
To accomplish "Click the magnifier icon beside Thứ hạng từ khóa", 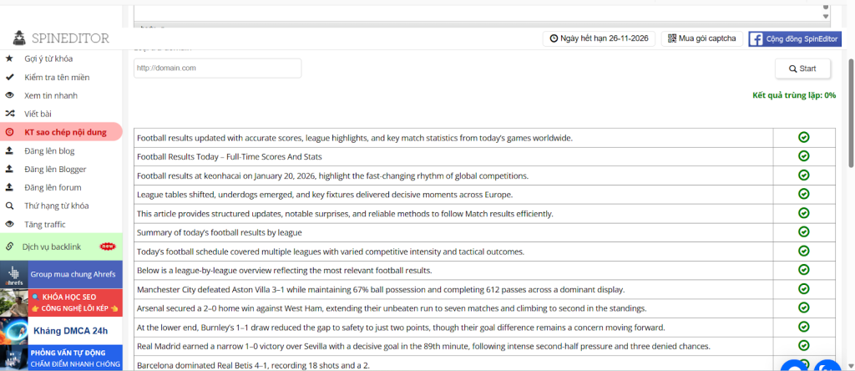I will tap(9, 206).
